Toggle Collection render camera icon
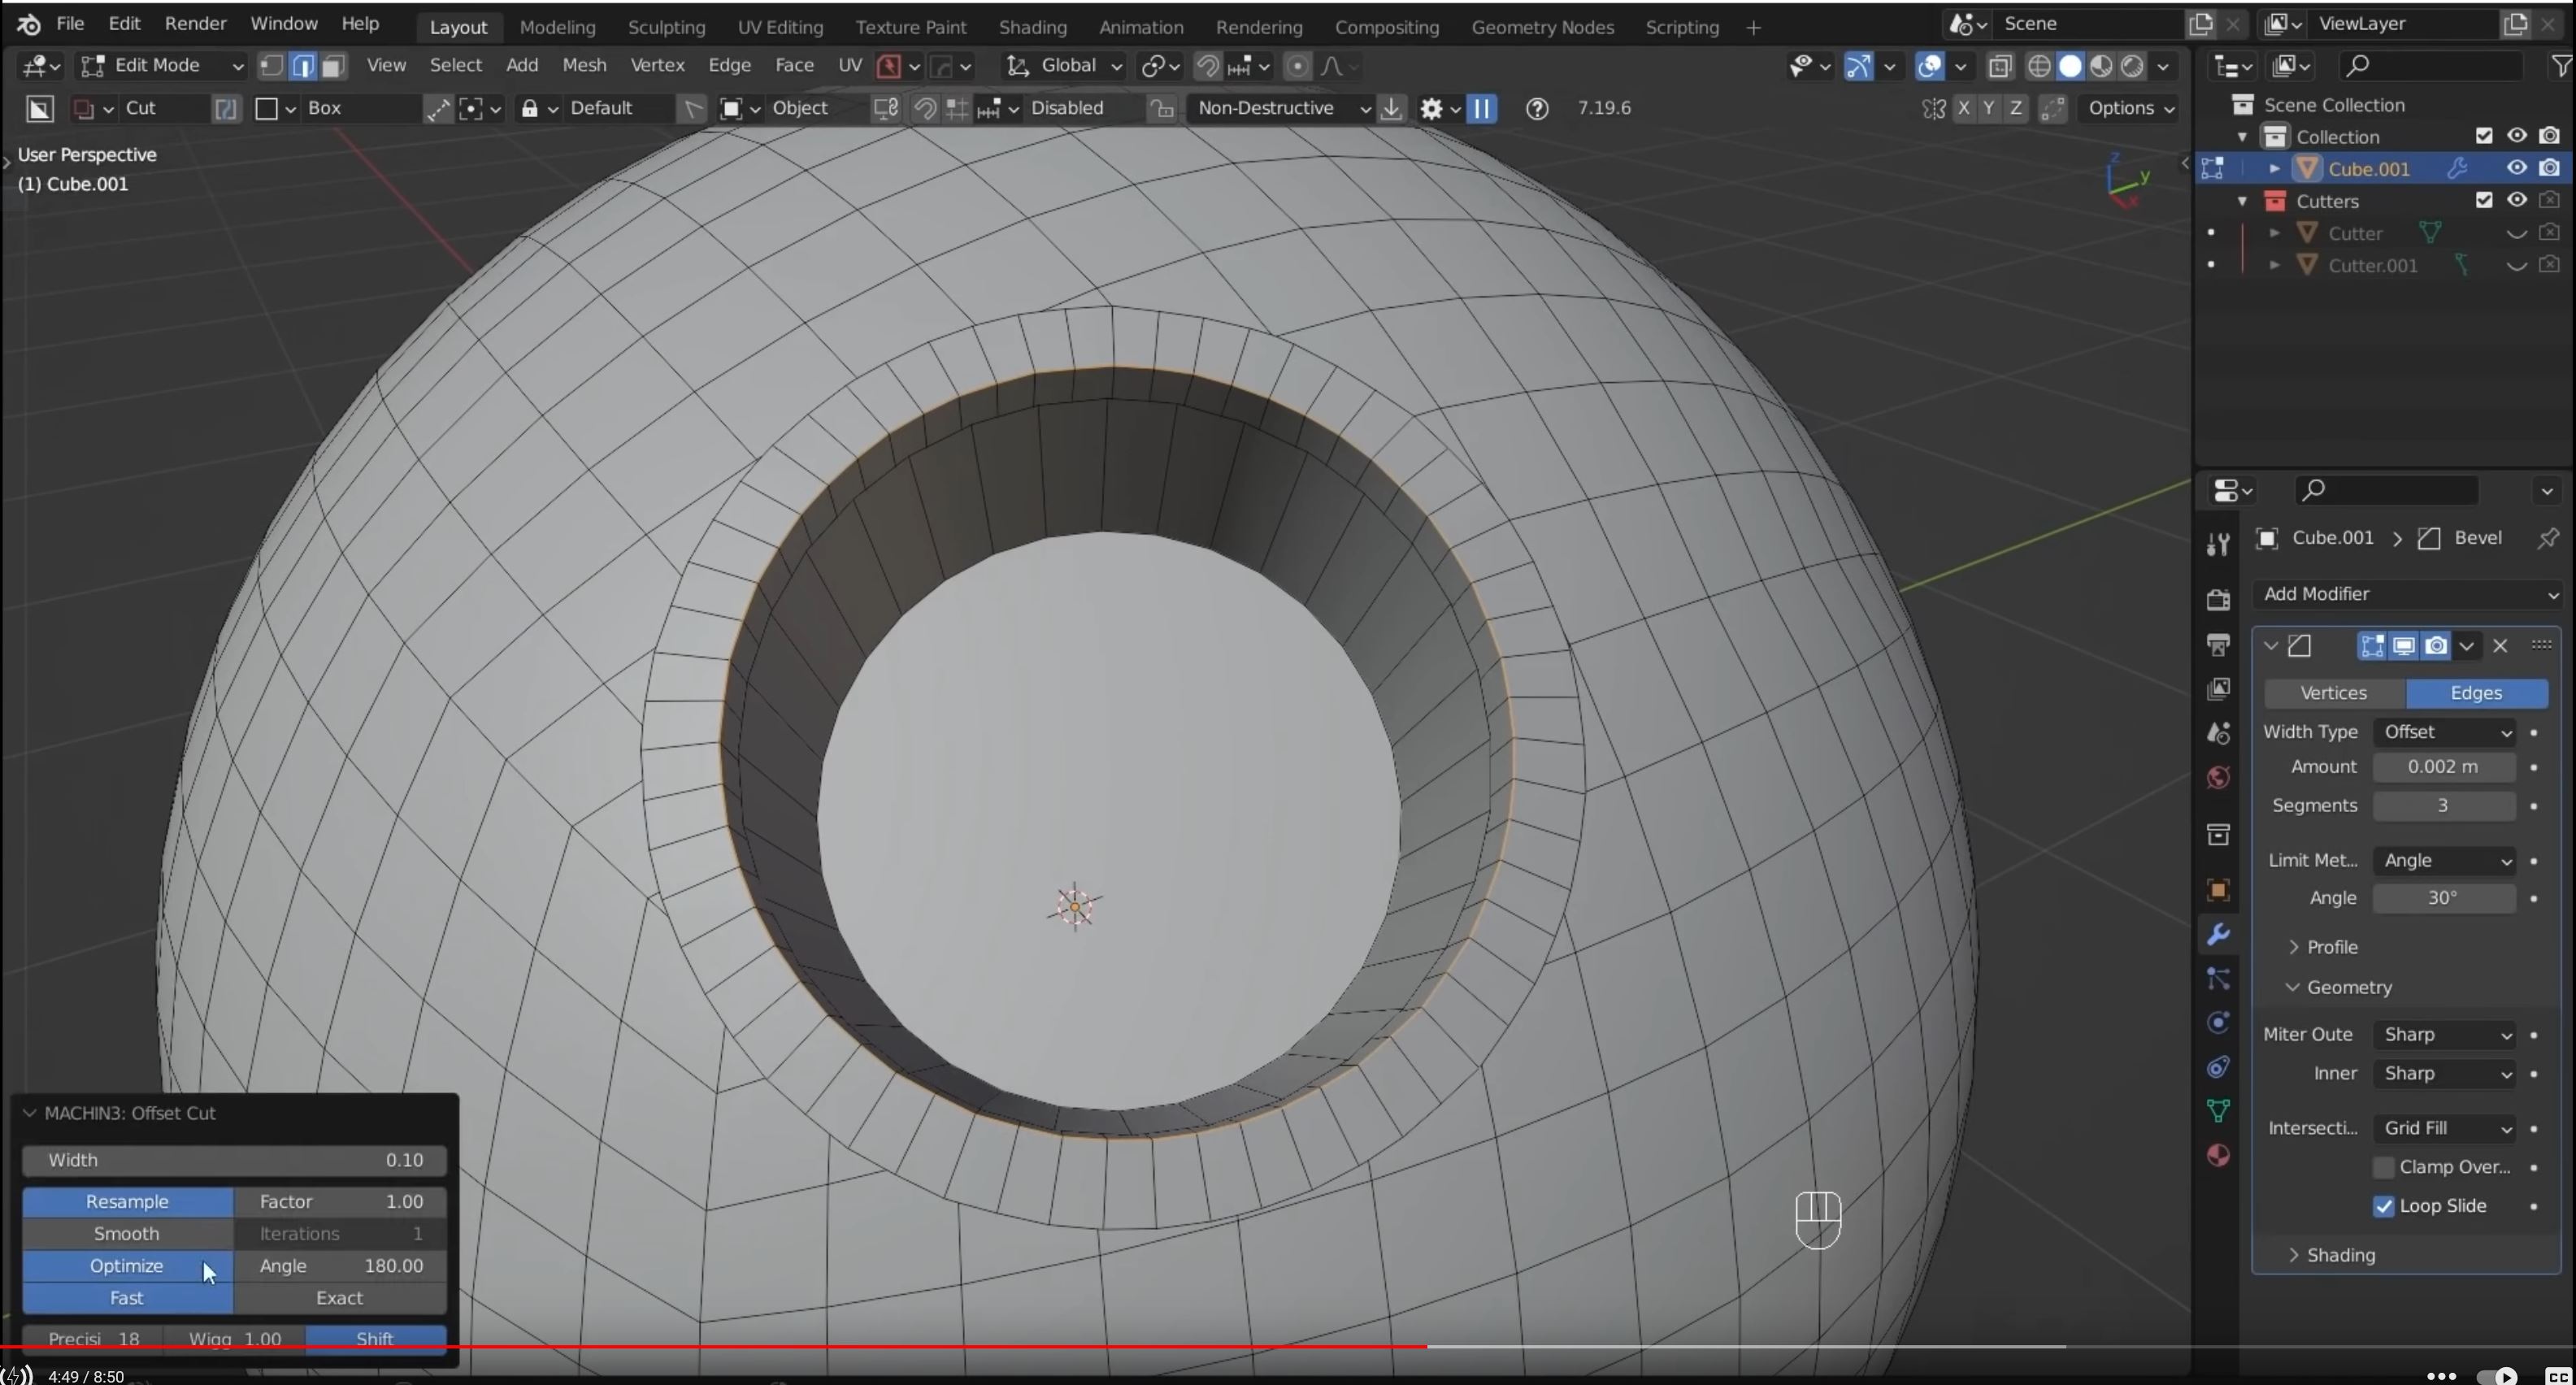2576x1385 pixels. [x=2550, y=136]
